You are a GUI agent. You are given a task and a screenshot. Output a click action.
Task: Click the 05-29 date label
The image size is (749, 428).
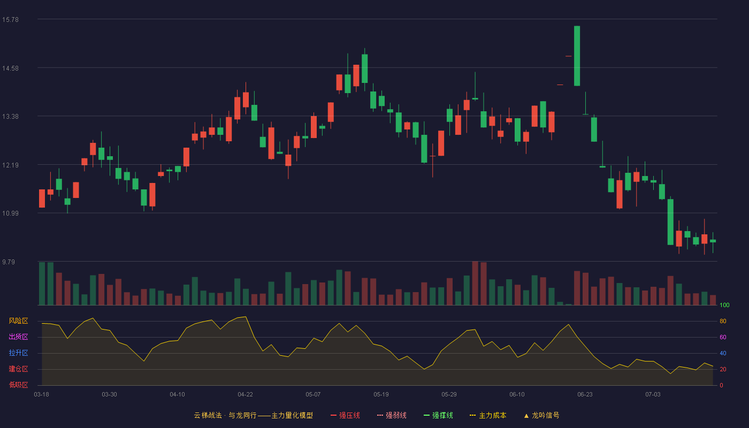point(449,394)
